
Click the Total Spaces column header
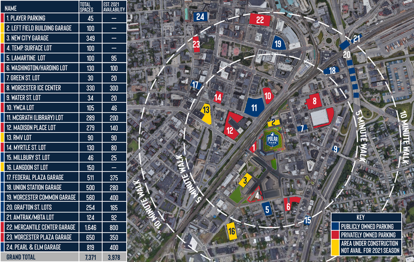(x=87, y=6)
